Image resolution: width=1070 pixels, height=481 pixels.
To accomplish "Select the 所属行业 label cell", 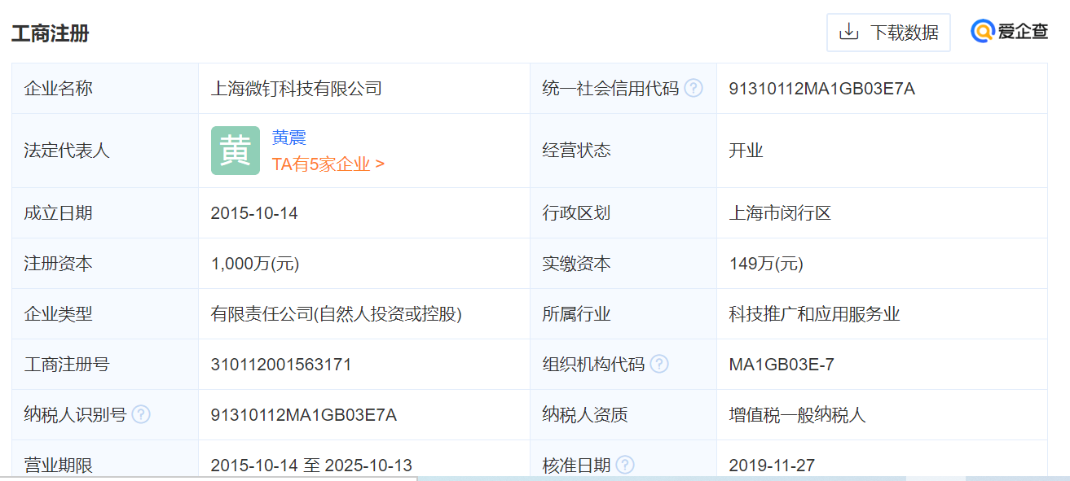I will point(623,314).
